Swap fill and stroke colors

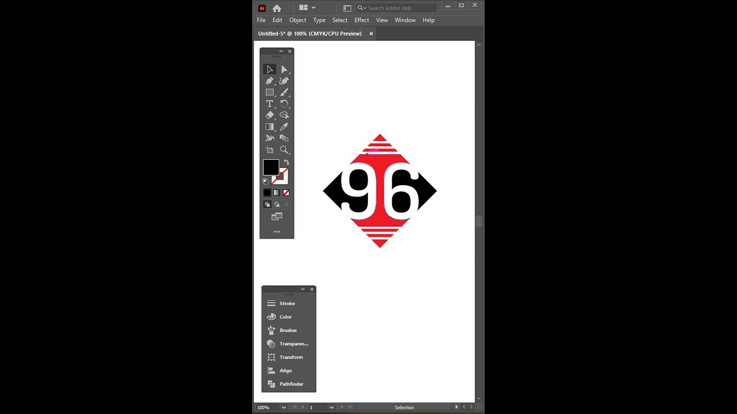286,162
